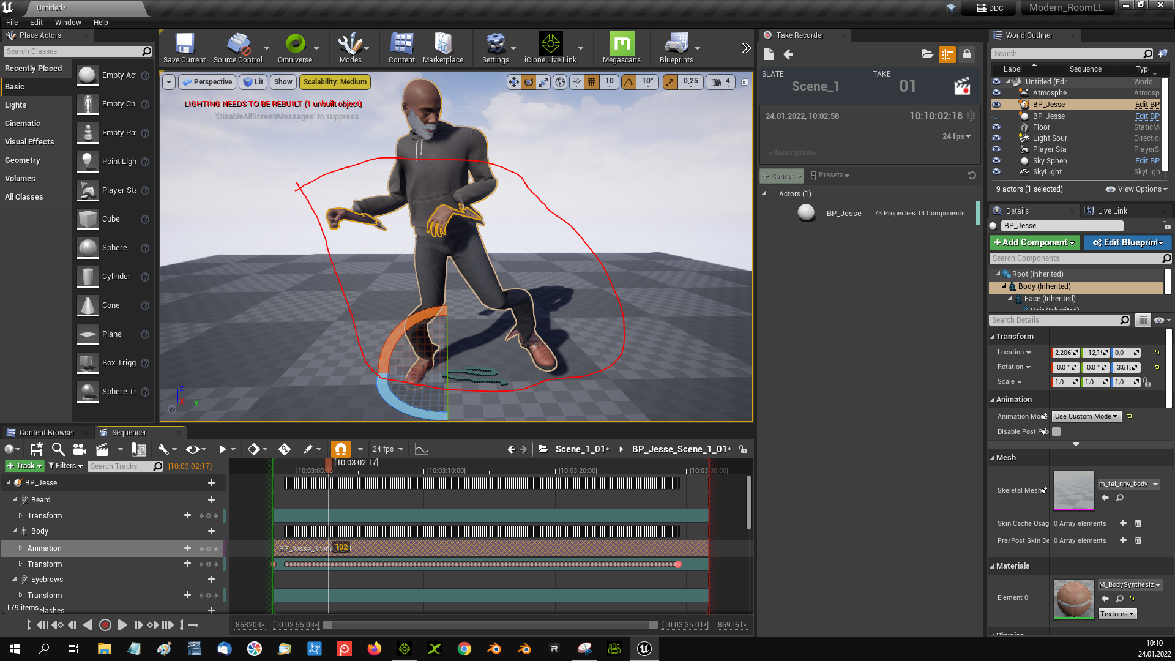This screenshot has width=1175, height=661.
Task: Open iClone Live Link plugin
Action: point(550,48)
